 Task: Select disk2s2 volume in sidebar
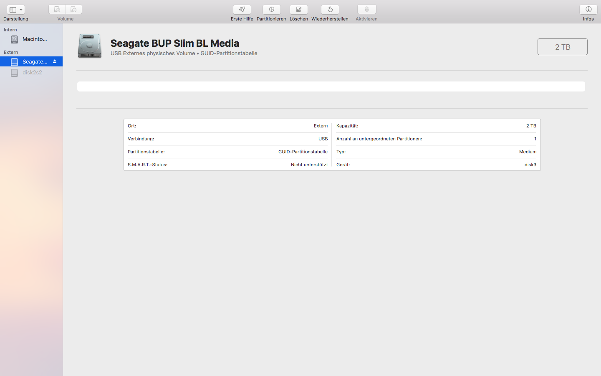pyautogui.click(x=31, y=72)
